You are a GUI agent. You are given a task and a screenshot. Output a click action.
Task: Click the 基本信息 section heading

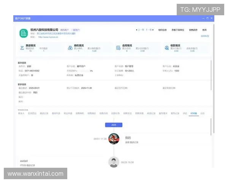(22, 63)
